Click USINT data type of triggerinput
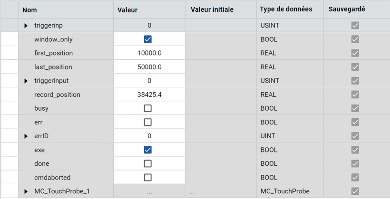 tap(270, 81)
